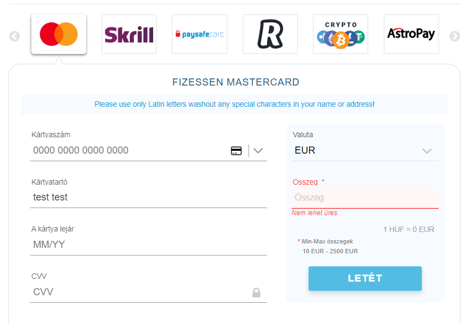The width and height of the screenshot is (466, 323).
Task: Click the lock icon in CVV field
Action: (x=257, y=292)
